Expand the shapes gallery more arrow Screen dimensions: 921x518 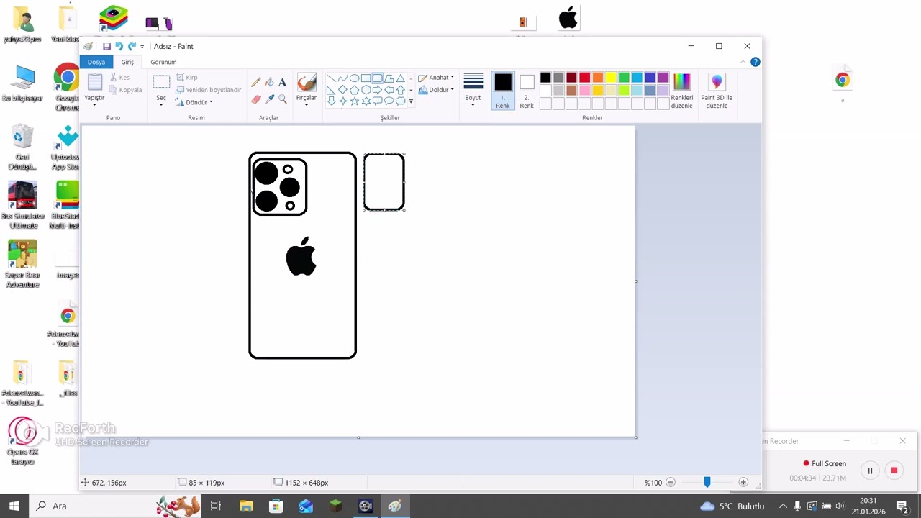pos(411,101)
